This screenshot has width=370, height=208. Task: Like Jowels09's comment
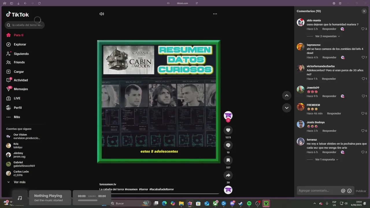[363, 96]
